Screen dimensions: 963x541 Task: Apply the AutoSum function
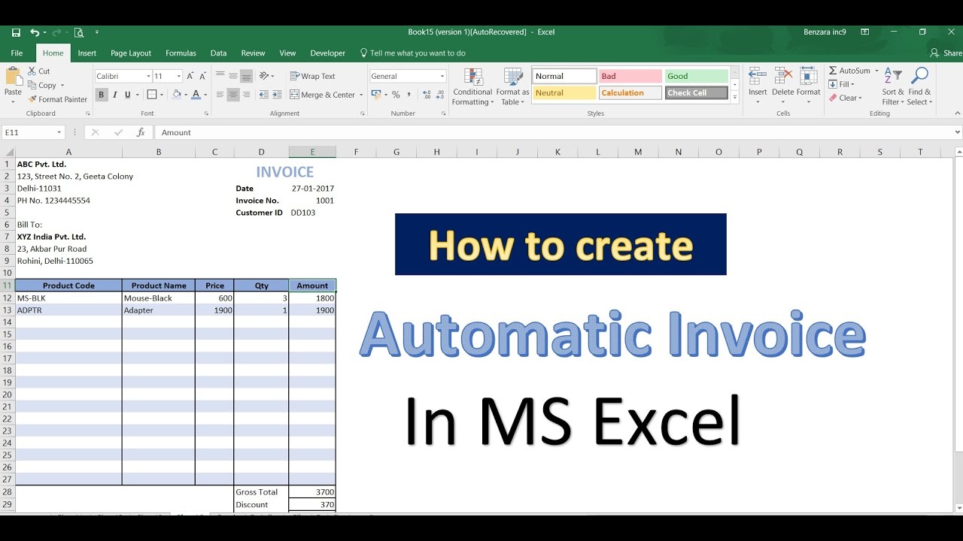(850, 70)
